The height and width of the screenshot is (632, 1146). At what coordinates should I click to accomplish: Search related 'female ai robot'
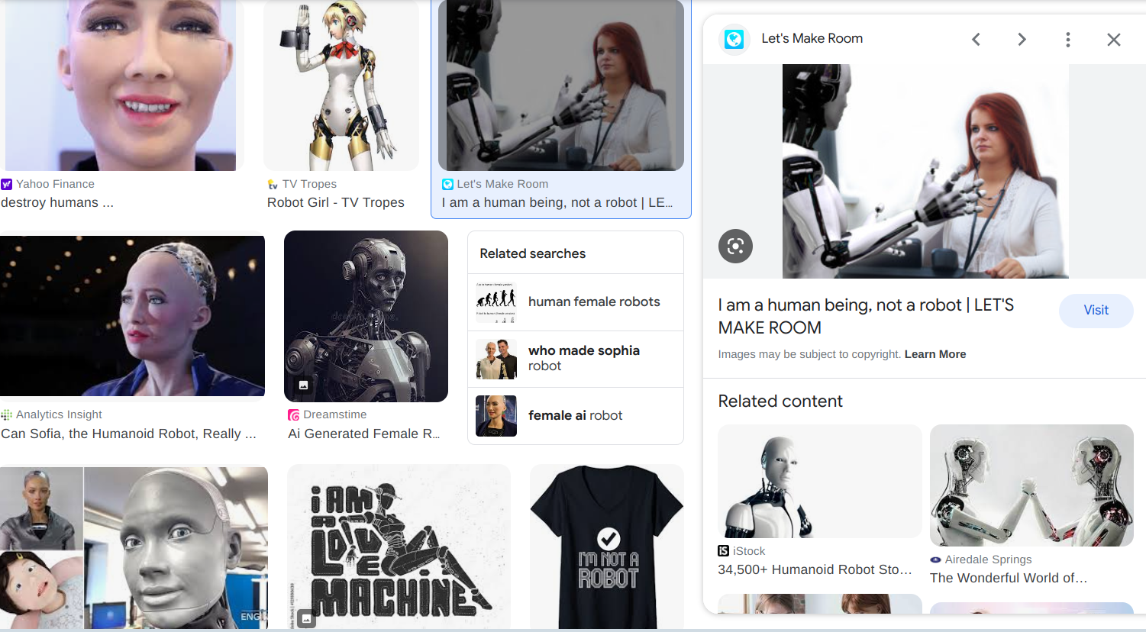pos(576,416)
